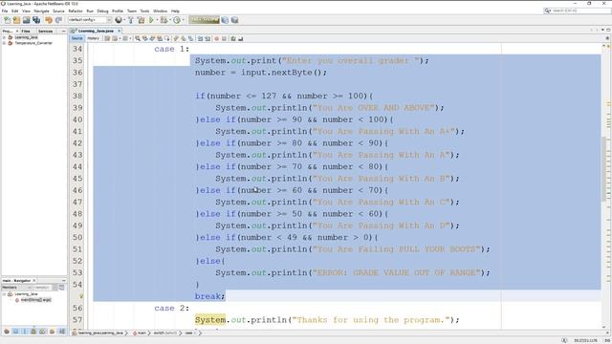Switch to the Files tab
612x344 pixels.
[x=26, y=31]
